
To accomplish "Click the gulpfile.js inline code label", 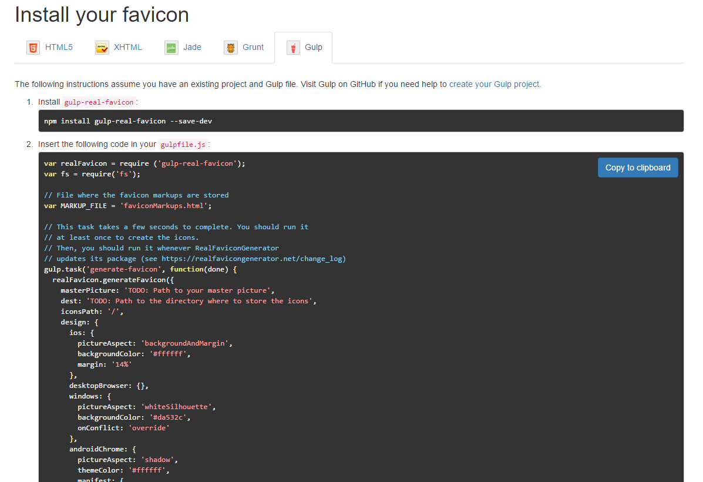I will (183, 145).
